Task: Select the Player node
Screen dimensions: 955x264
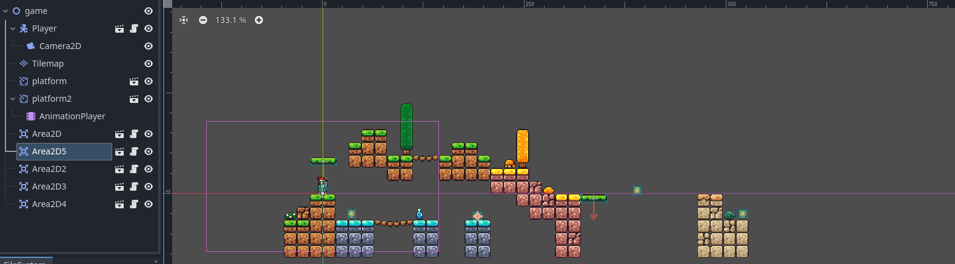Action: 44,28
